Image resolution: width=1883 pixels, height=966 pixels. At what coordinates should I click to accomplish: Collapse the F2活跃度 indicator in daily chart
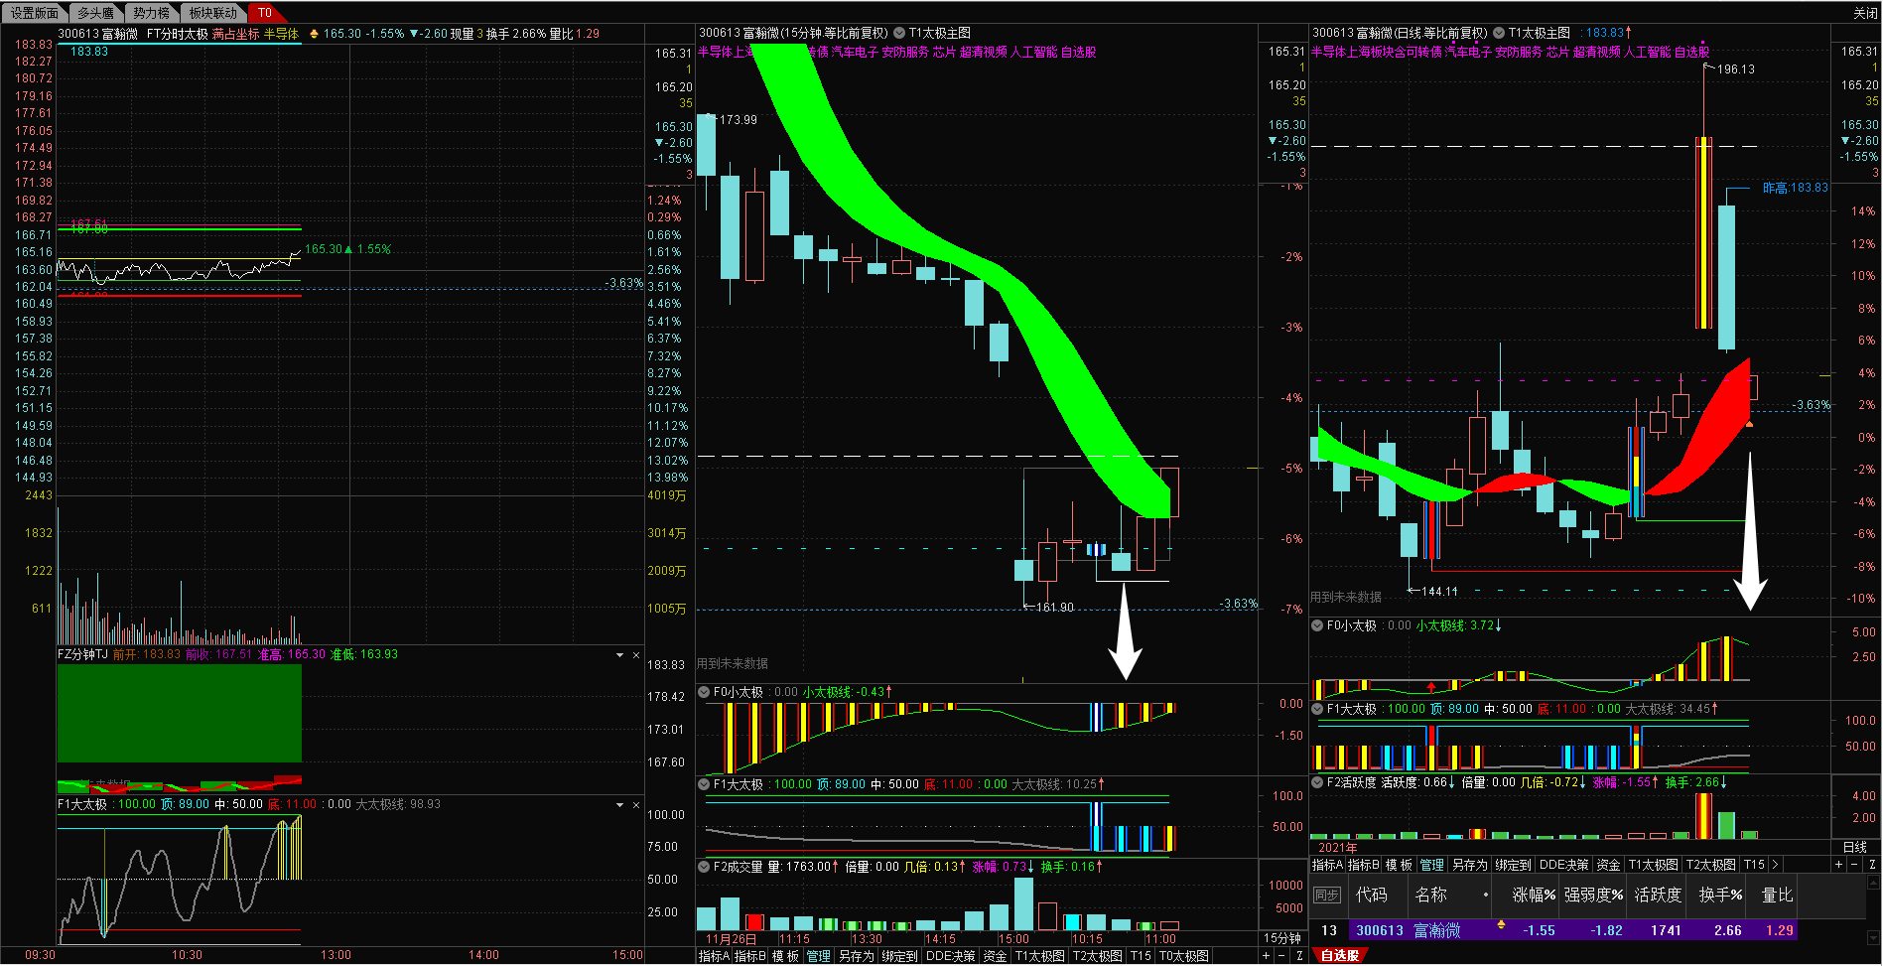(1317, 782)
